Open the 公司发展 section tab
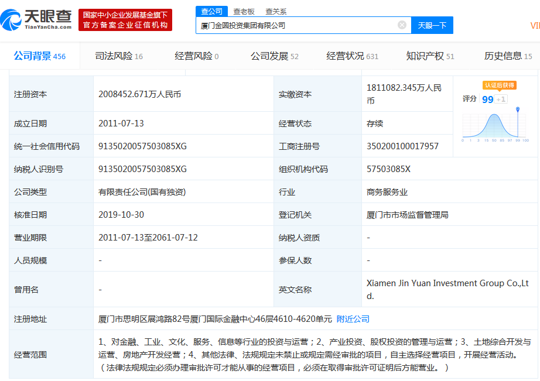The height and width of the screenshot is (381, 540). pyautogui.click(x=274, y=56)
